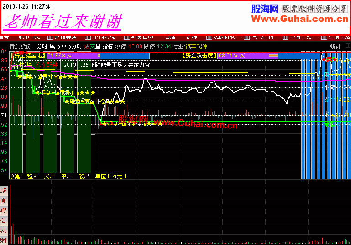Click the 贵航股份 stock name
This screenshot has width=351, height=245.
point(20,46)
